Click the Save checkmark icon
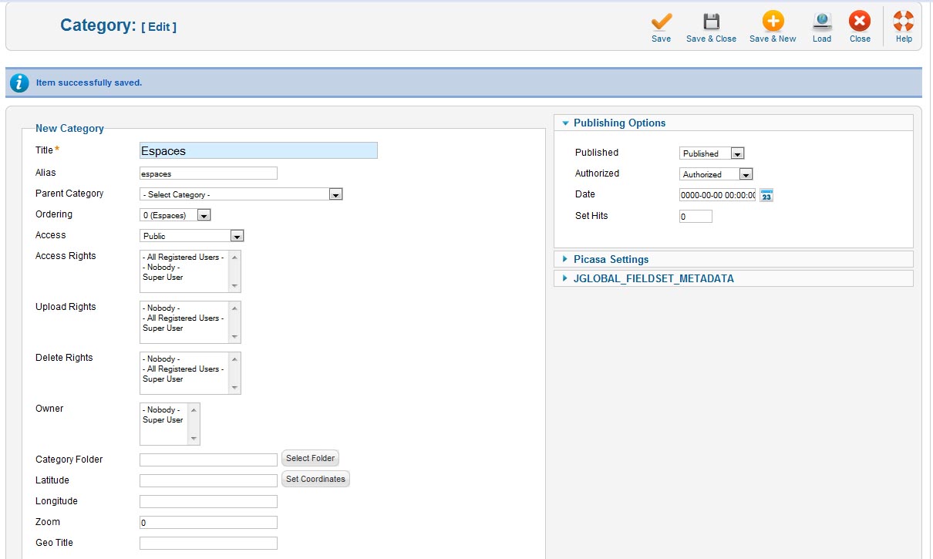 tap(661, 22)
